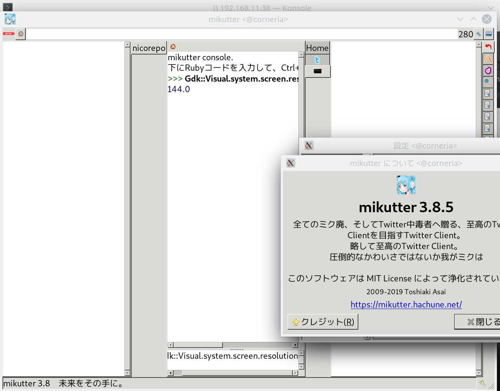500x391 pixels.
Task: Open the mikutter.hachune.net link
Action: pos(406,304)
